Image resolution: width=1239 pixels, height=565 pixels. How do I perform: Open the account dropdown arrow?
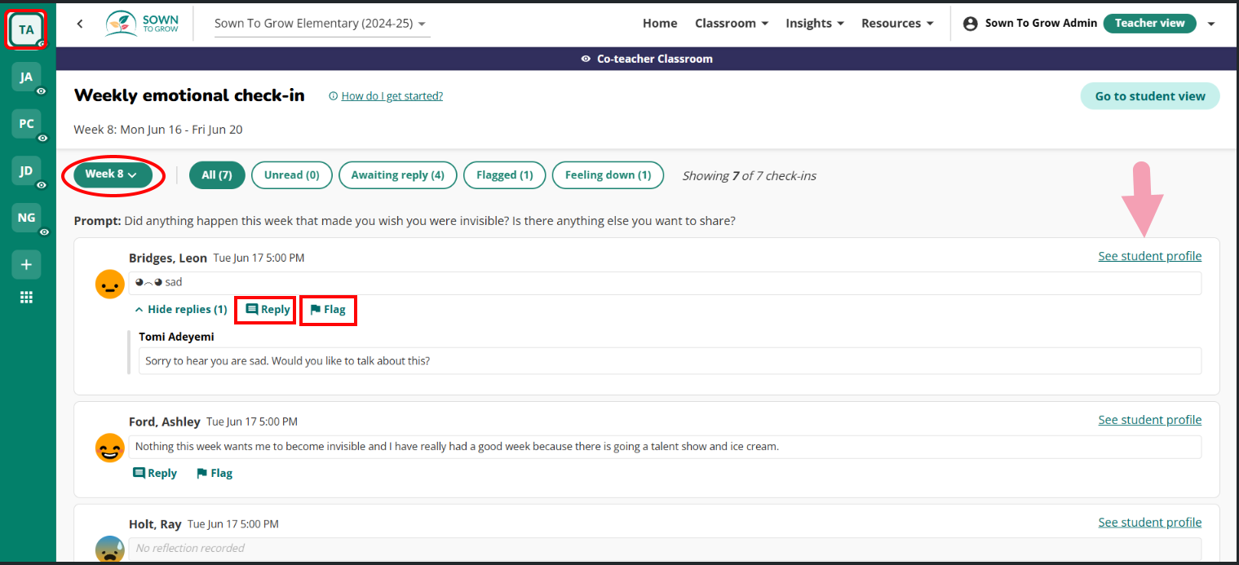(x=1211, y=24)
